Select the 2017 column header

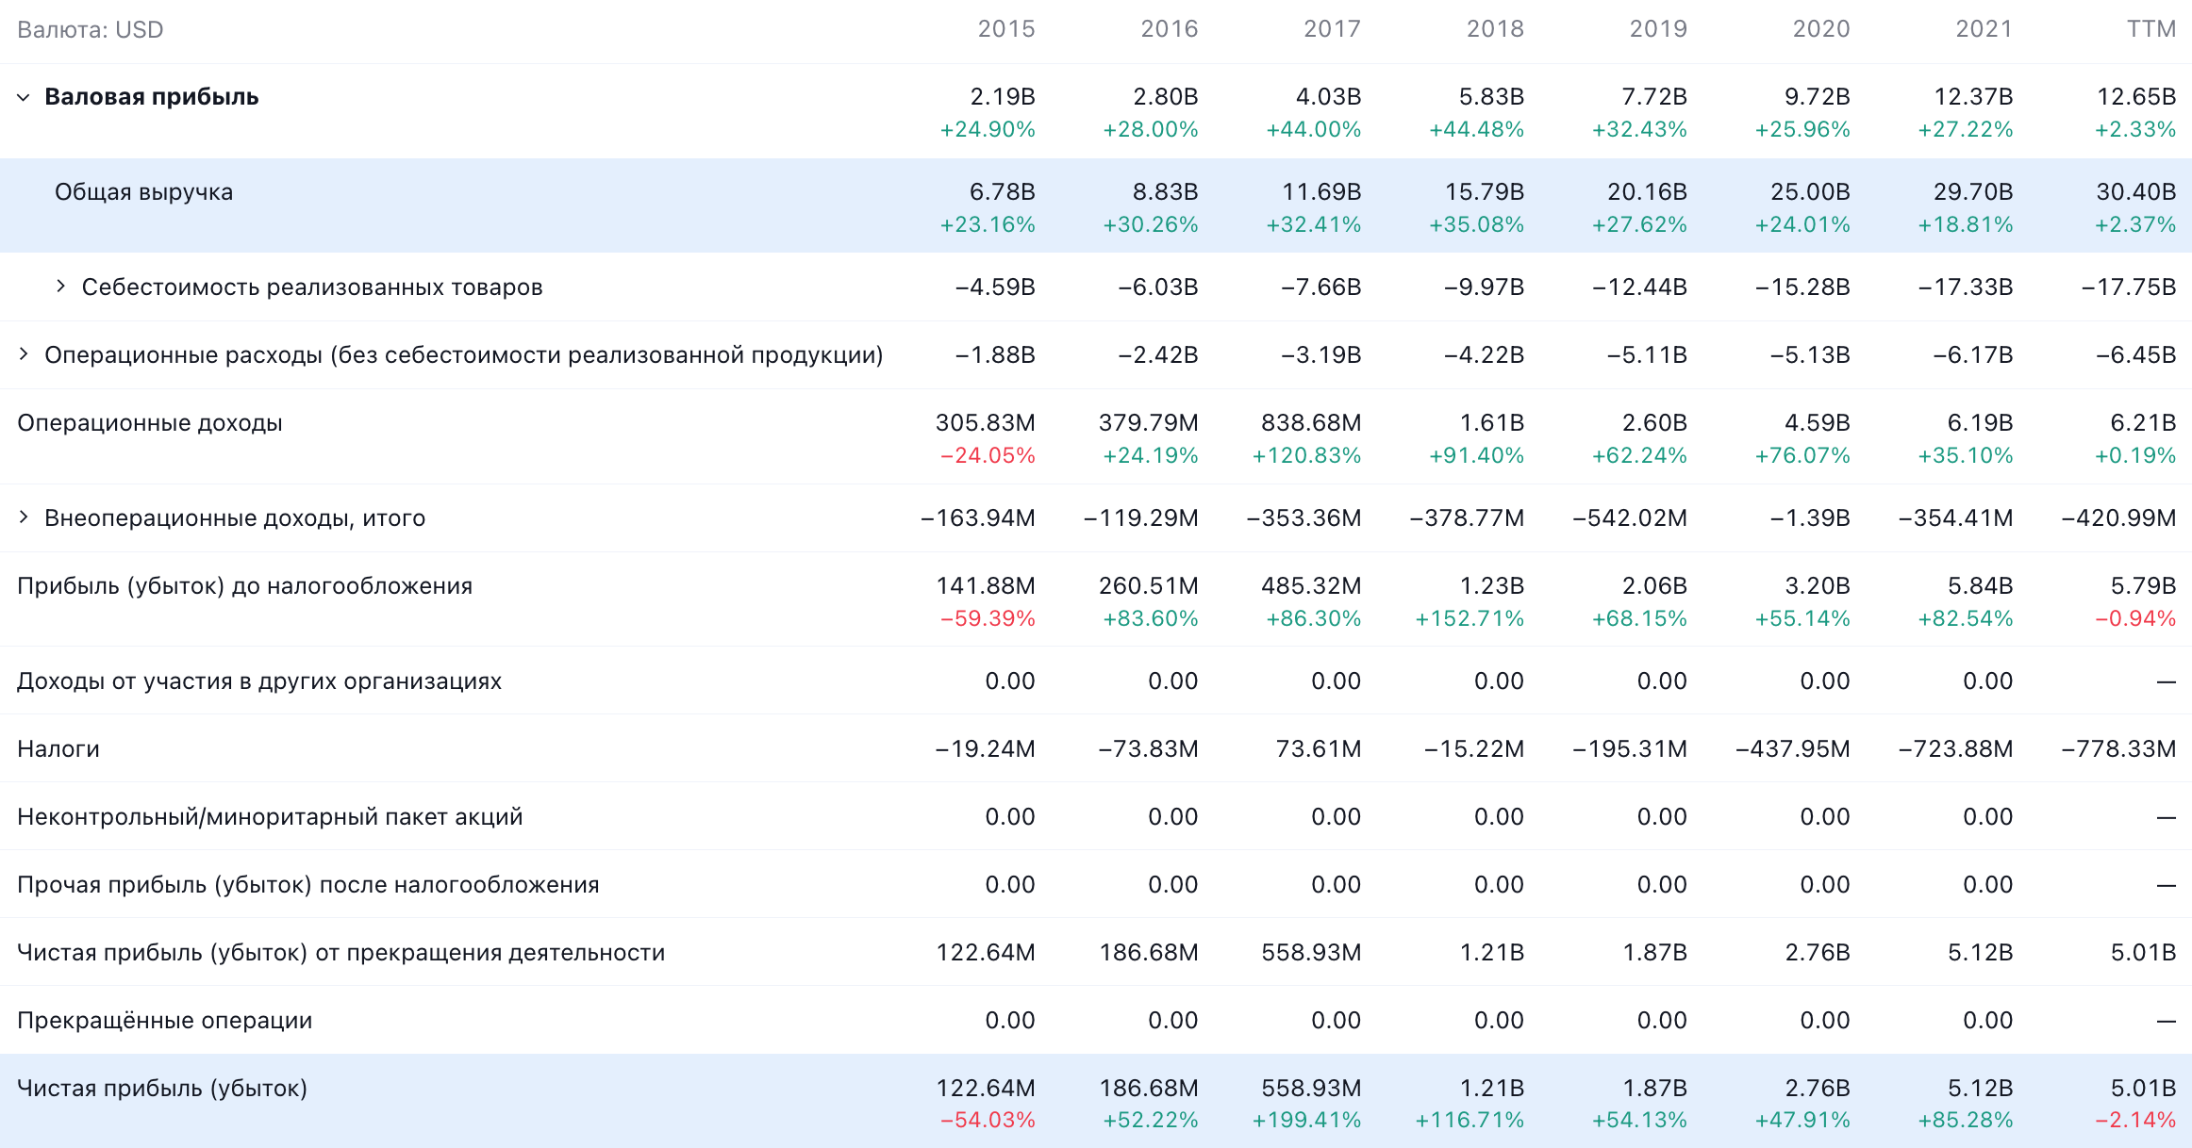click(x=1333, y=29)
